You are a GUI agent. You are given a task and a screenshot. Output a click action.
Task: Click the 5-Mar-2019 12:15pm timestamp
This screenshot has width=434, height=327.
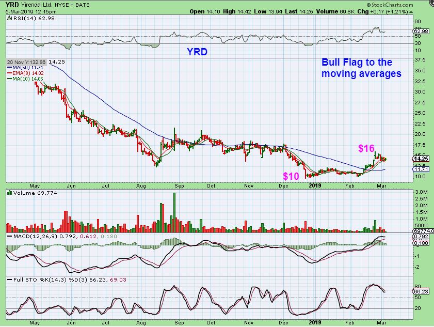pos(31,12)
